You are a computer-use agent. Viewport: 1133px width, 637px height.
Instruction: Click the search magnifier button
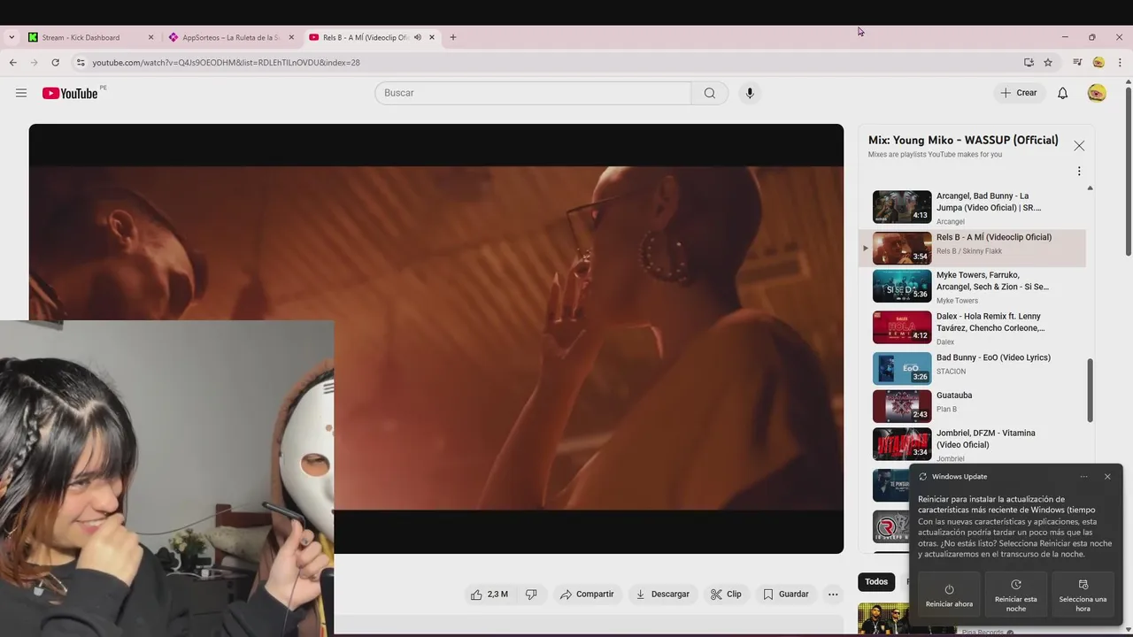point(710,93)
